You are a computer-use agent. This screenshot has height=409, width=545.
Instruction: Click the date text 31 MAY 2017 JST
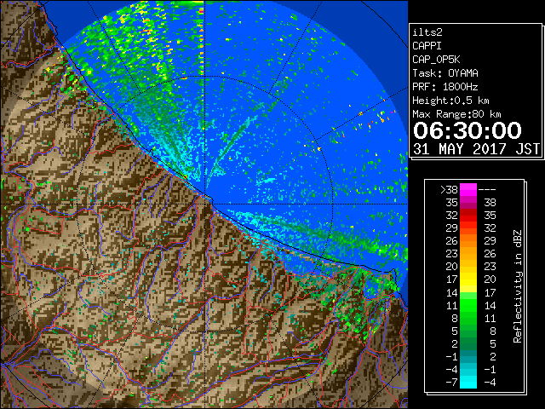(x=476, y=149)
